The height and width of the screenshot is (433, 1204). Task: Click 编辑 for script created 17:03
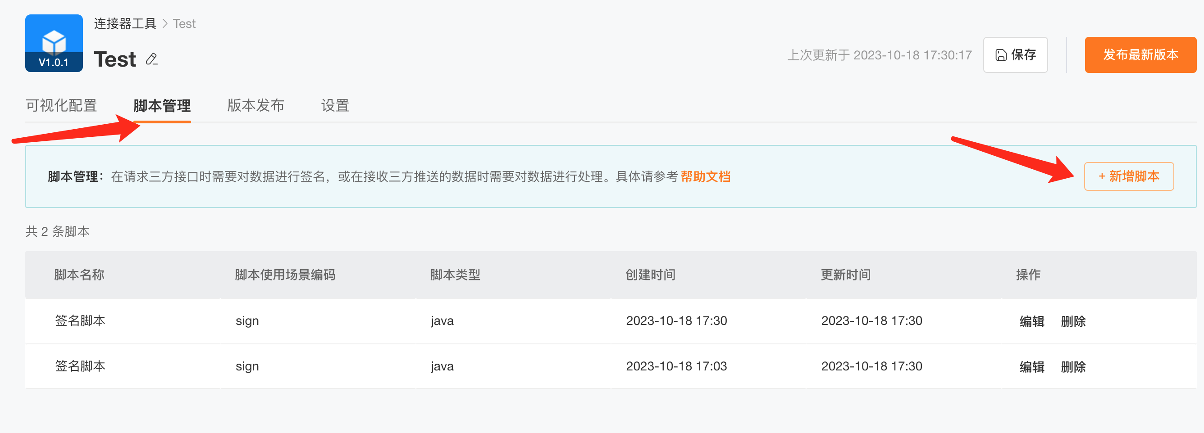click(1032, 366)
